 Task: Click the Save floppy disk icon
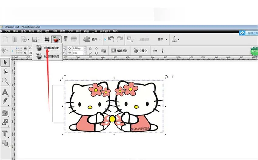(35, 39)
